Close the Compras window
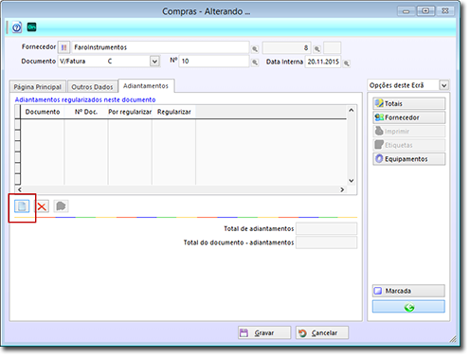Screen dimensions: 470x358 (x=445, y=11)
